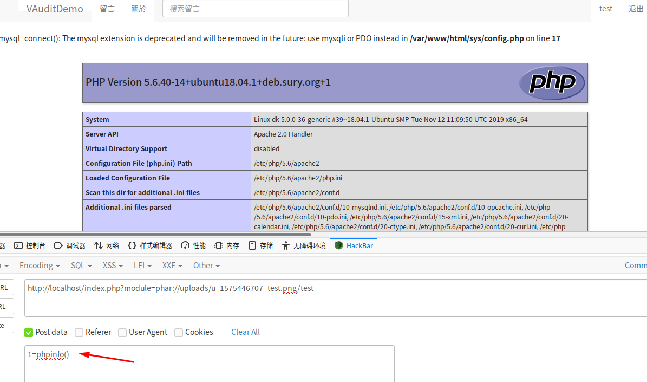This screenshot has height=382, width=647.
Task: Open the 无障碍环境 accessibility panel icon
Action: tap(286, 245)
